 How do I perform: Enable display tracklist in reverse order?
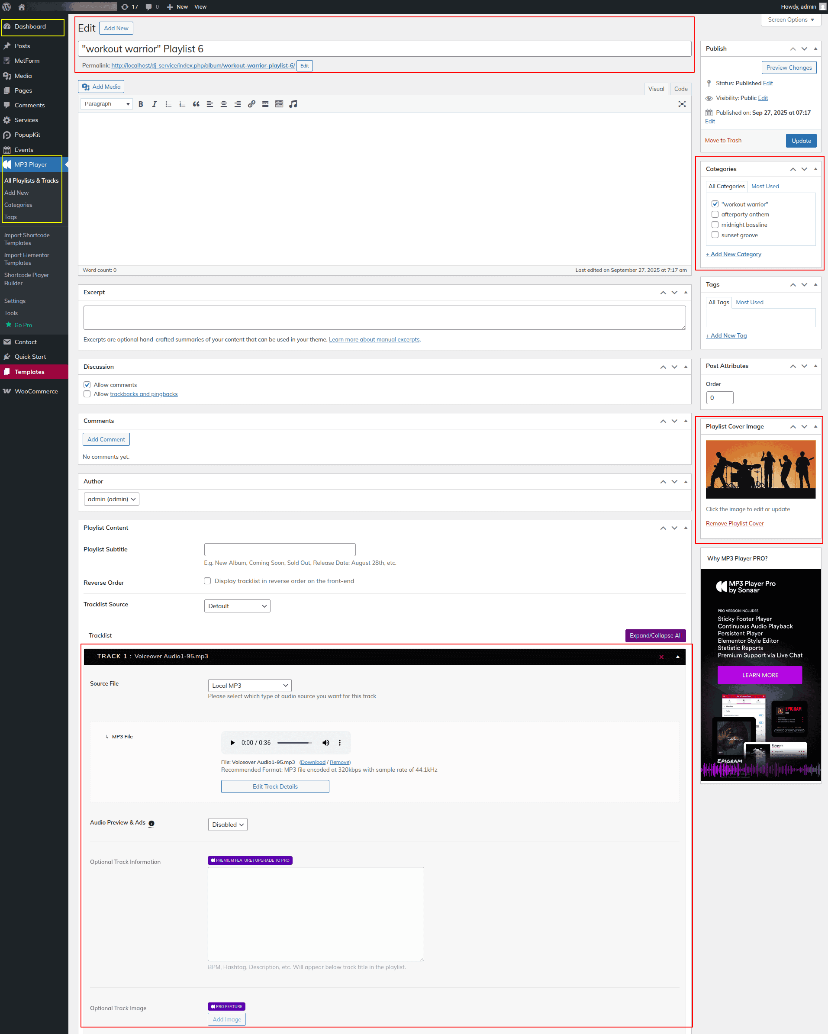pyautogui.click(x=207, y=581)
